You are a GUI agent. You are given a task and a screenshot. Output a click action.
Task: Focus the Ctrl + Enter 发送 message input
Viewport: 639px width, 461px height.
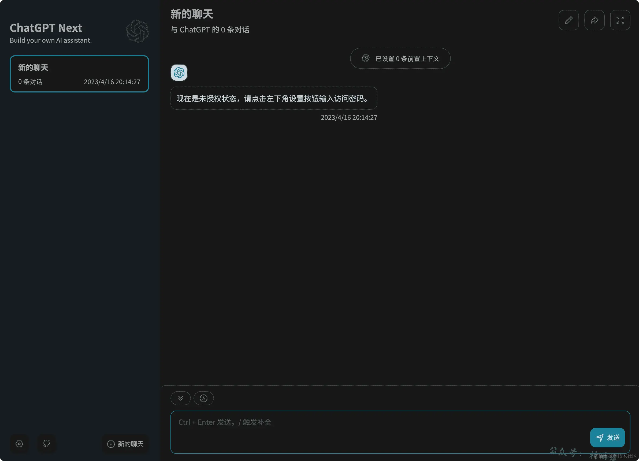tap(400, 432)
